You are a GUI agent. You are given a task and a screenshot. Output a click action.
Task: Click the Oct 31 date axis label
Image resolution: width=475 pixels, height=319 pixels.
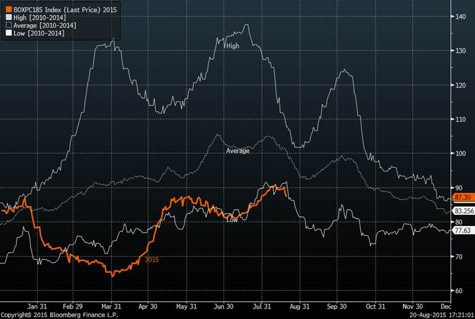click(376, 305)
